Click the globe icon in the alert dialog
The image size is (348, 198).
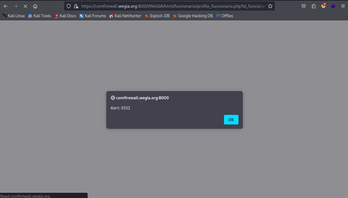[x=113, y=98]
